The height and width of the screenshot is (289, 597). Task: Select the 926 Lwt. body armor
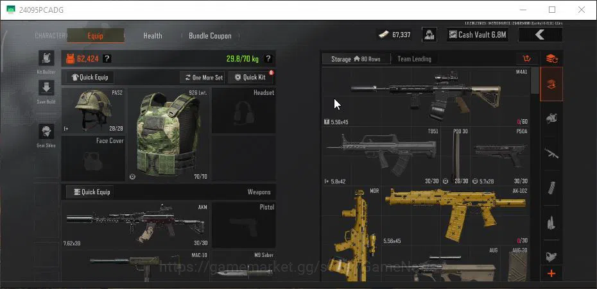pyautogui.click(x=168, y=135)
